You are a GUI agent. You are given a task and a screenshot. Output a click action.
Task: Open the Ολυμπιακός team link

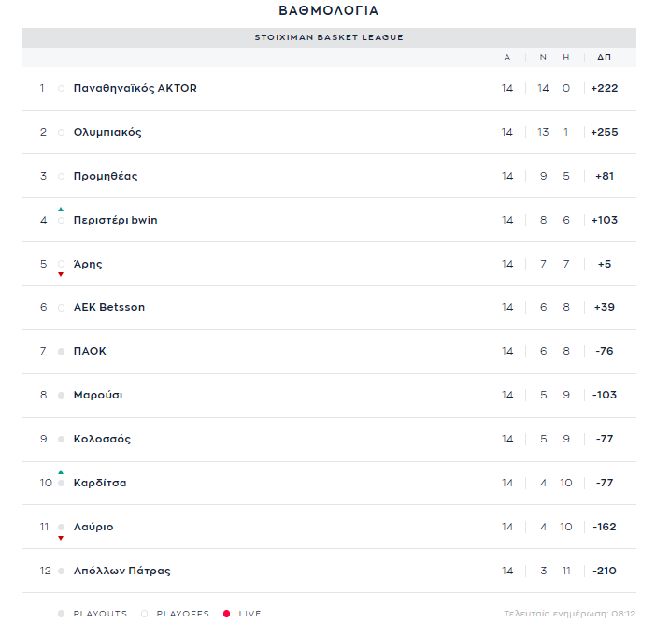click(x=107, y=132)
